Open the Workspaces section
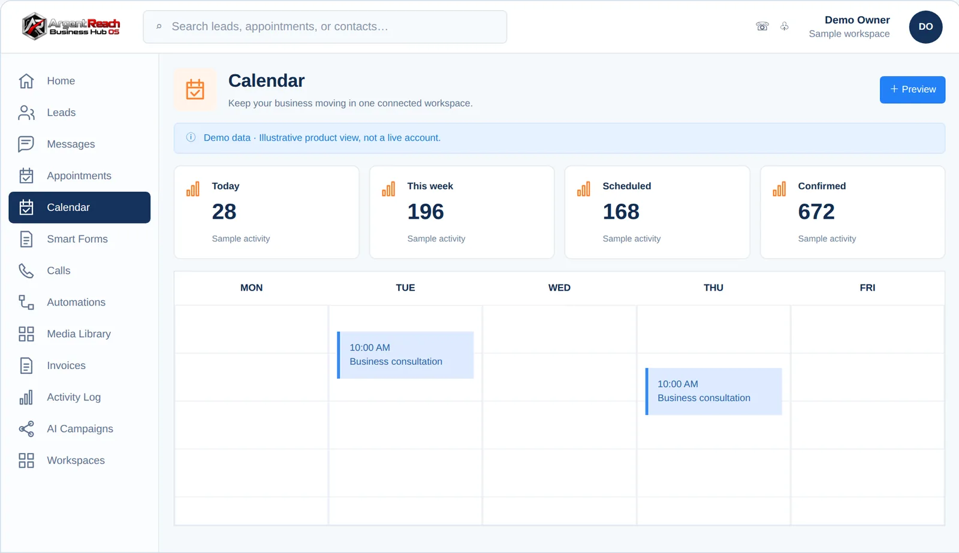959x553 pixels. (80, 460)
